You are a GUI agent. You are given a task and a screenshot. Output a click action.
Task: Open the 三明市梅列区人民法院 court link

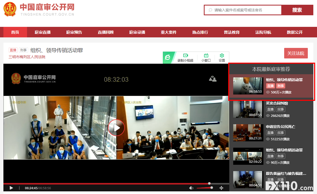27,57
